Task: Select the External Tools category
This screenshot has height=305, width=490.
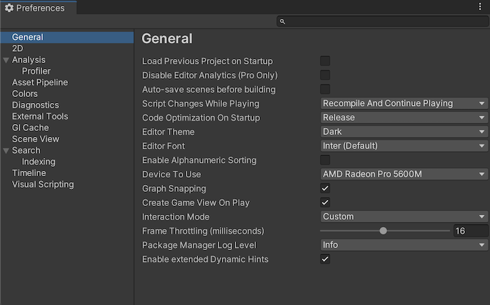Action: click(40, 117)
